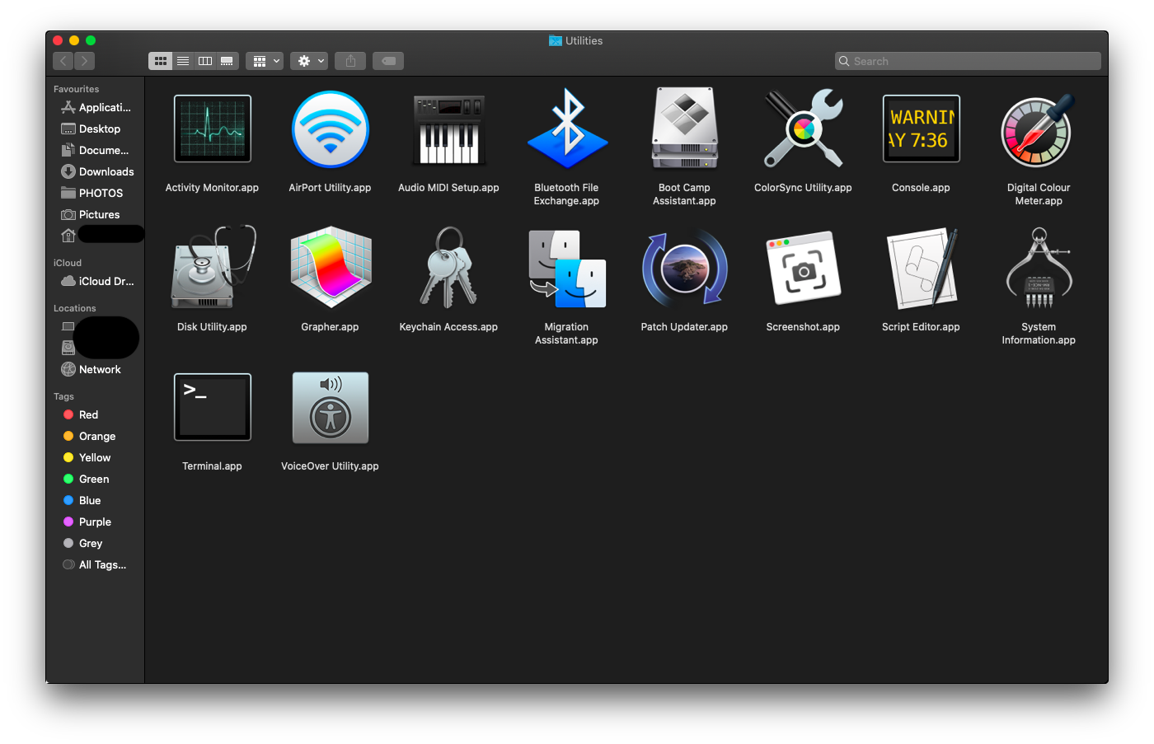Switch to gallery view
The width and height of the screenshot is (1154, 744).
point(227,61)
